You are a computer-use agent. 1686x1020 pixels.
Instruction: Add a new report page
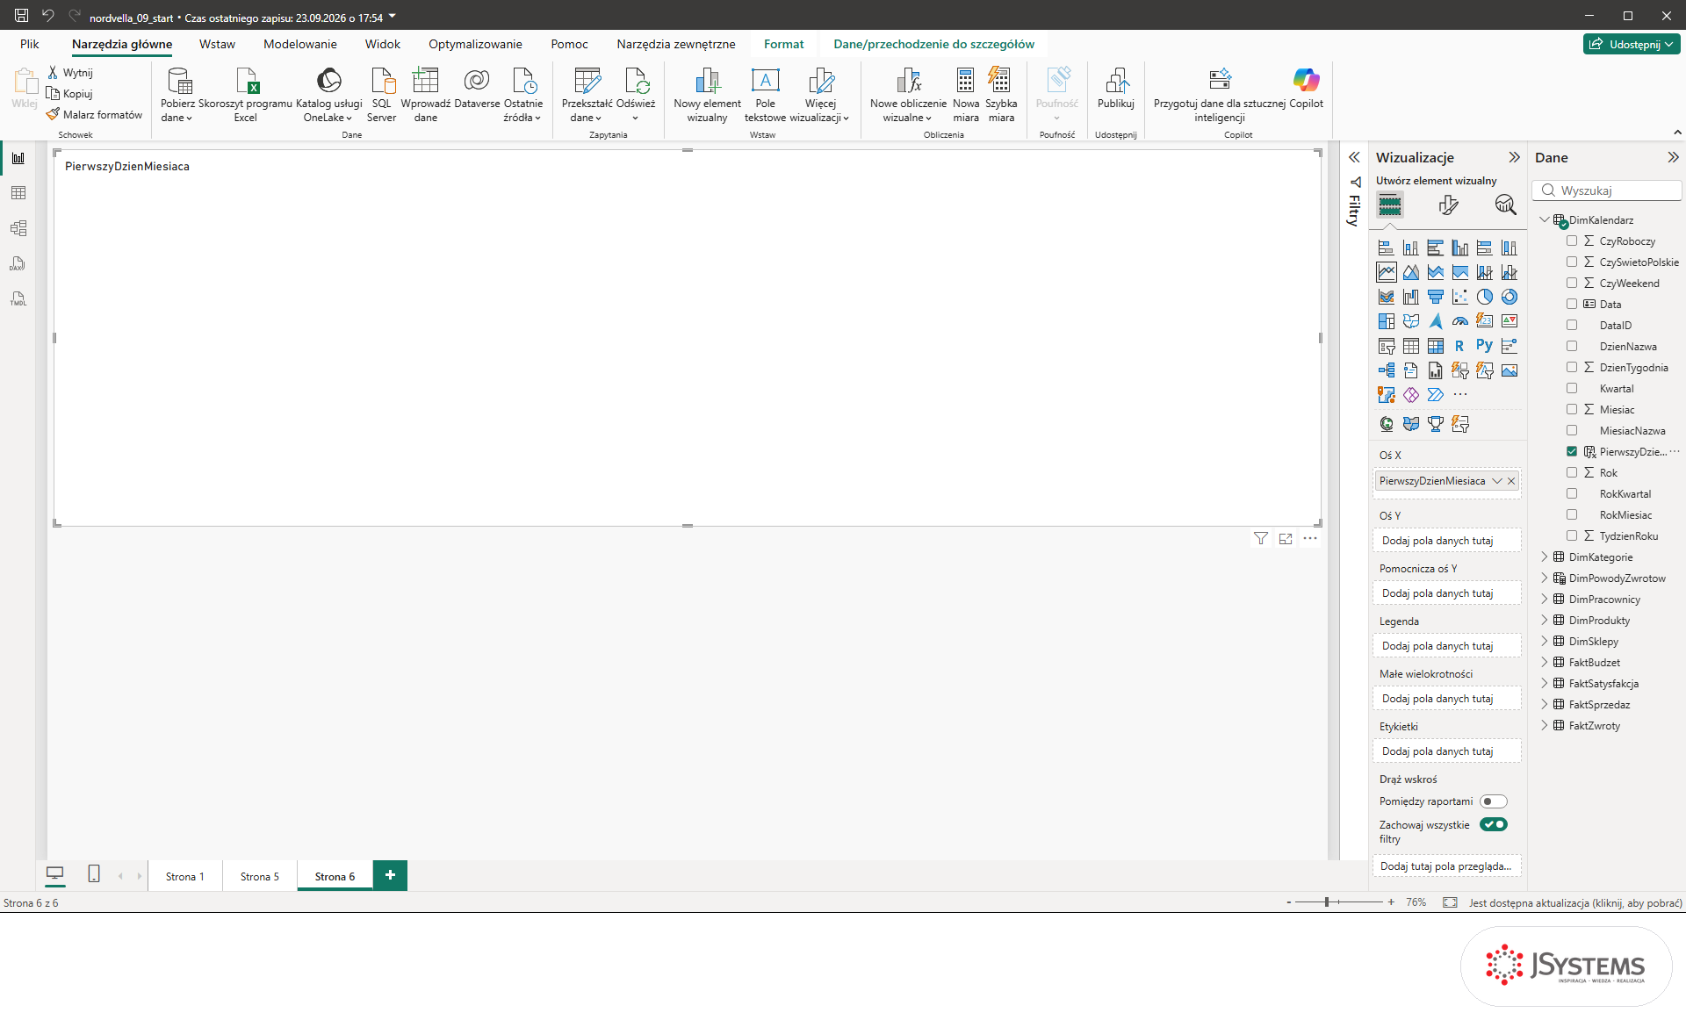tap(390, 875)
